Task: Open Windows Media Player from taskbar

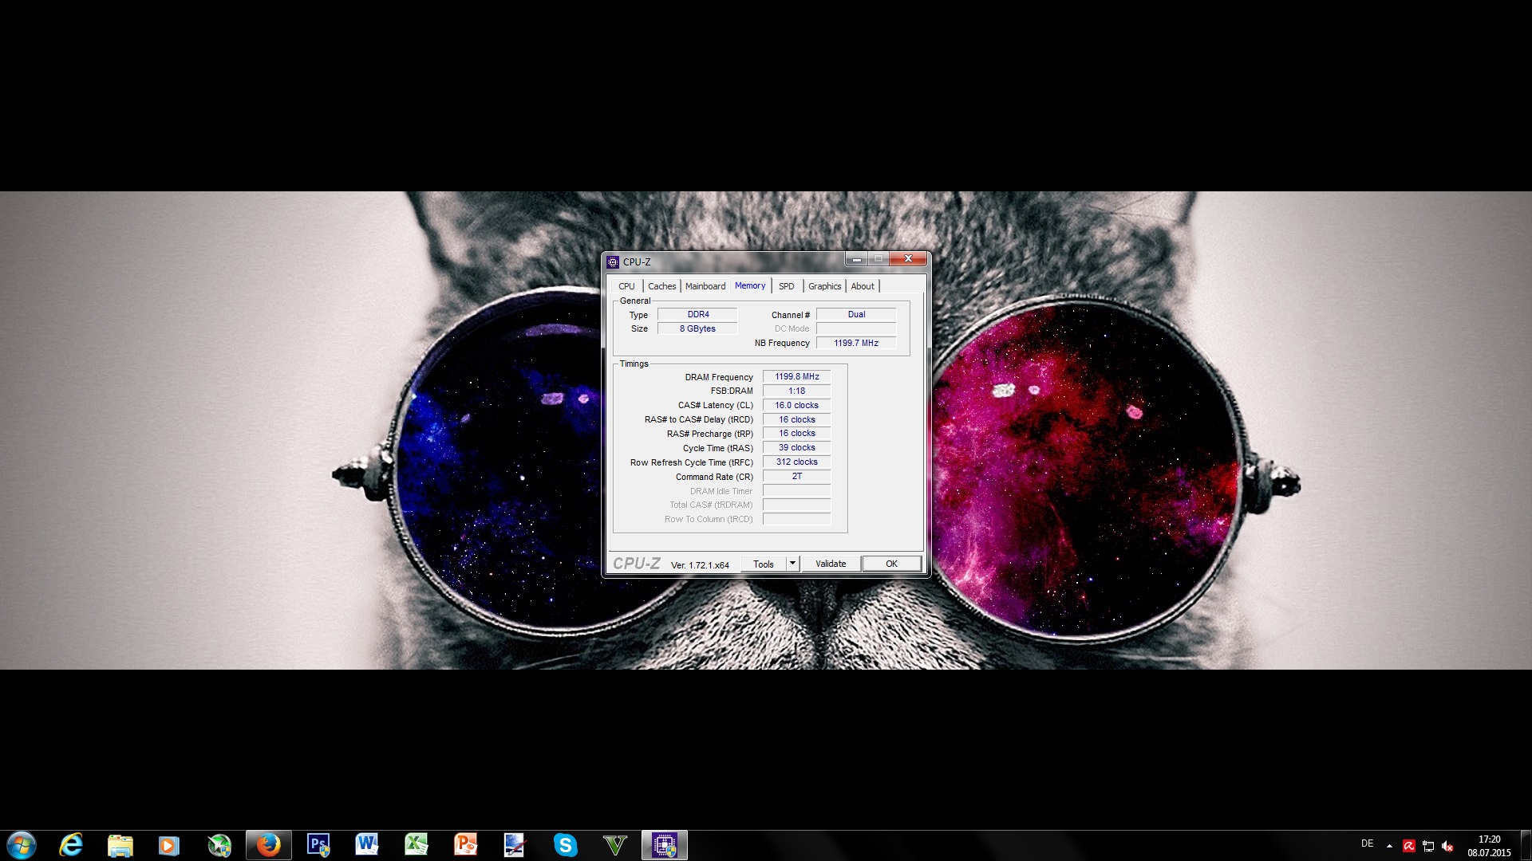Action: click(x=169, y=845)
